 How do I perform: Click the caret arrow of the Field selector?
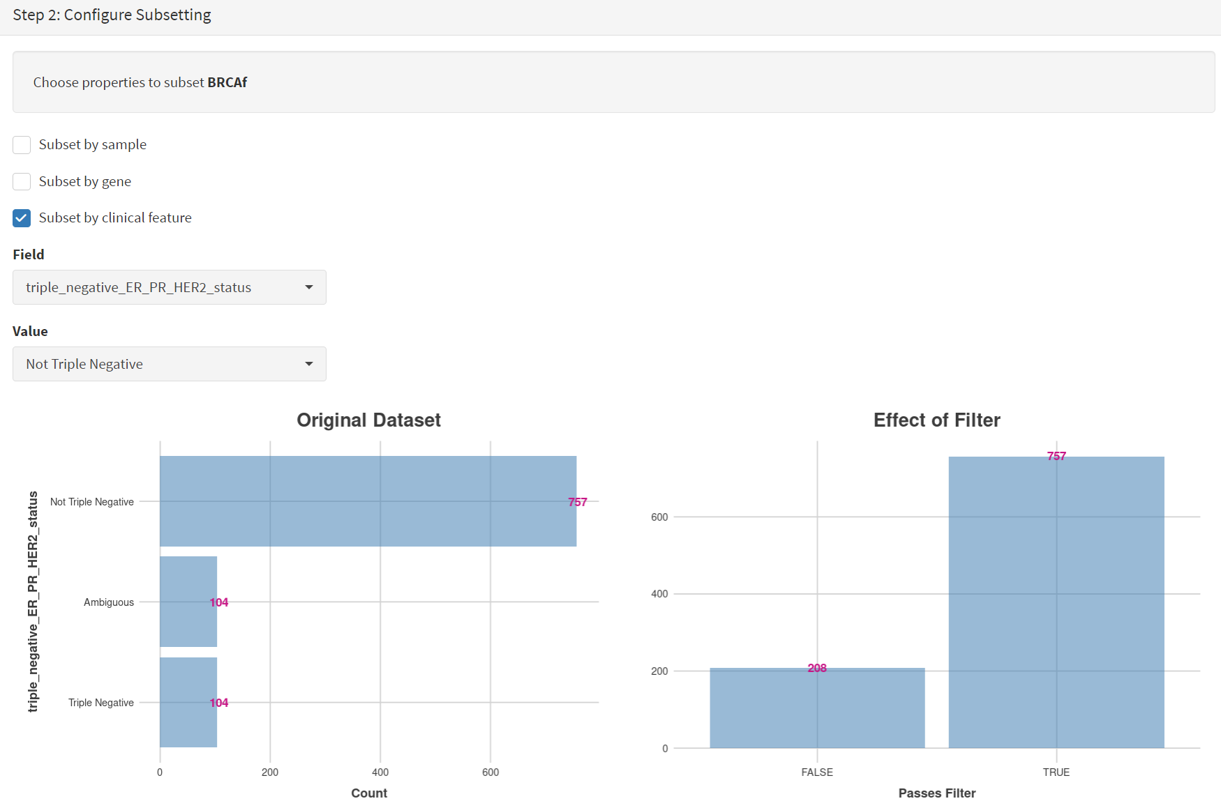point(309,287)
